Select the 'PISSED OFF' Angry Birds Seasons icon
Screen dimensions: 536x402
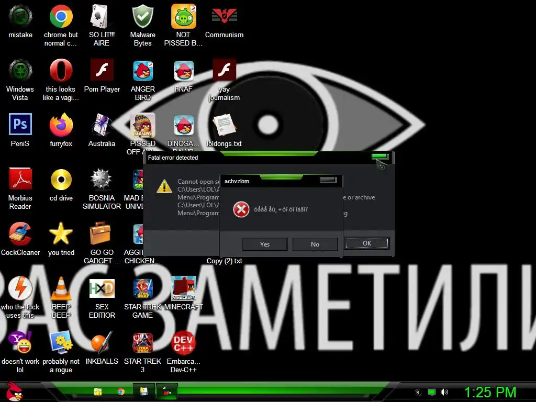click(x=142, y=125)
